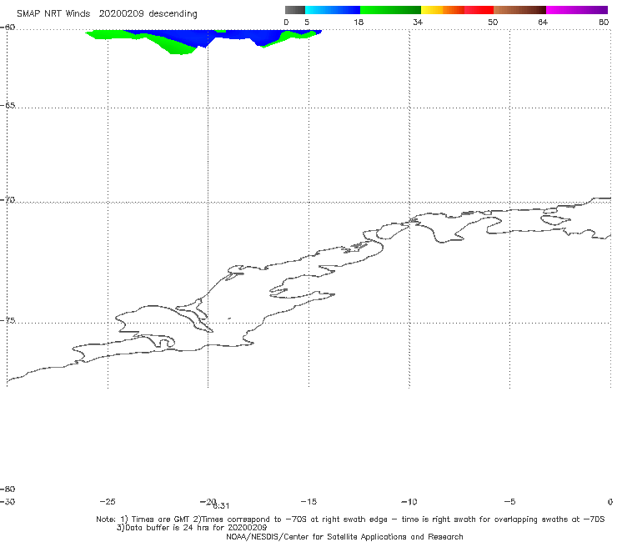Click the NOAA/NESDIS credit line
This screenshot has height=542, width=617.
point(344,537)
